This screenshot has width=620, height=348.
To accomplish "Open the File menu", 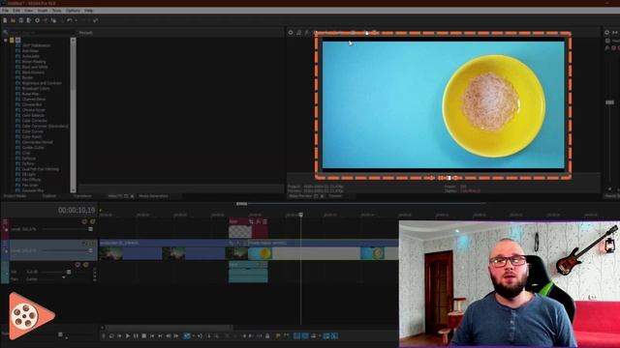I will point(5,11).
